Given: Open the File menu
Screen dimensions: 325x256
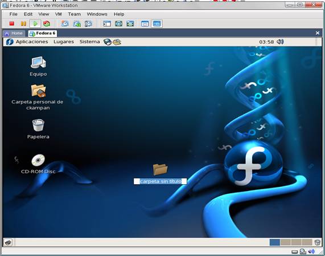Looking at the screenshot, I should click(13, 14).
